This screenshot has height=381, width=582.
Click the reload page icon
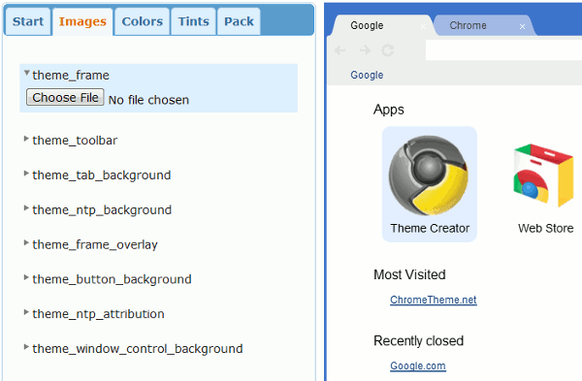pos(388,50)
